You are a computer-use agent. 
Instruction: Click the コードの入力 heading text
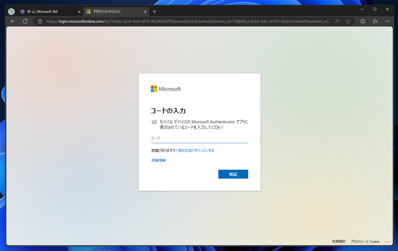pos(168,111)
